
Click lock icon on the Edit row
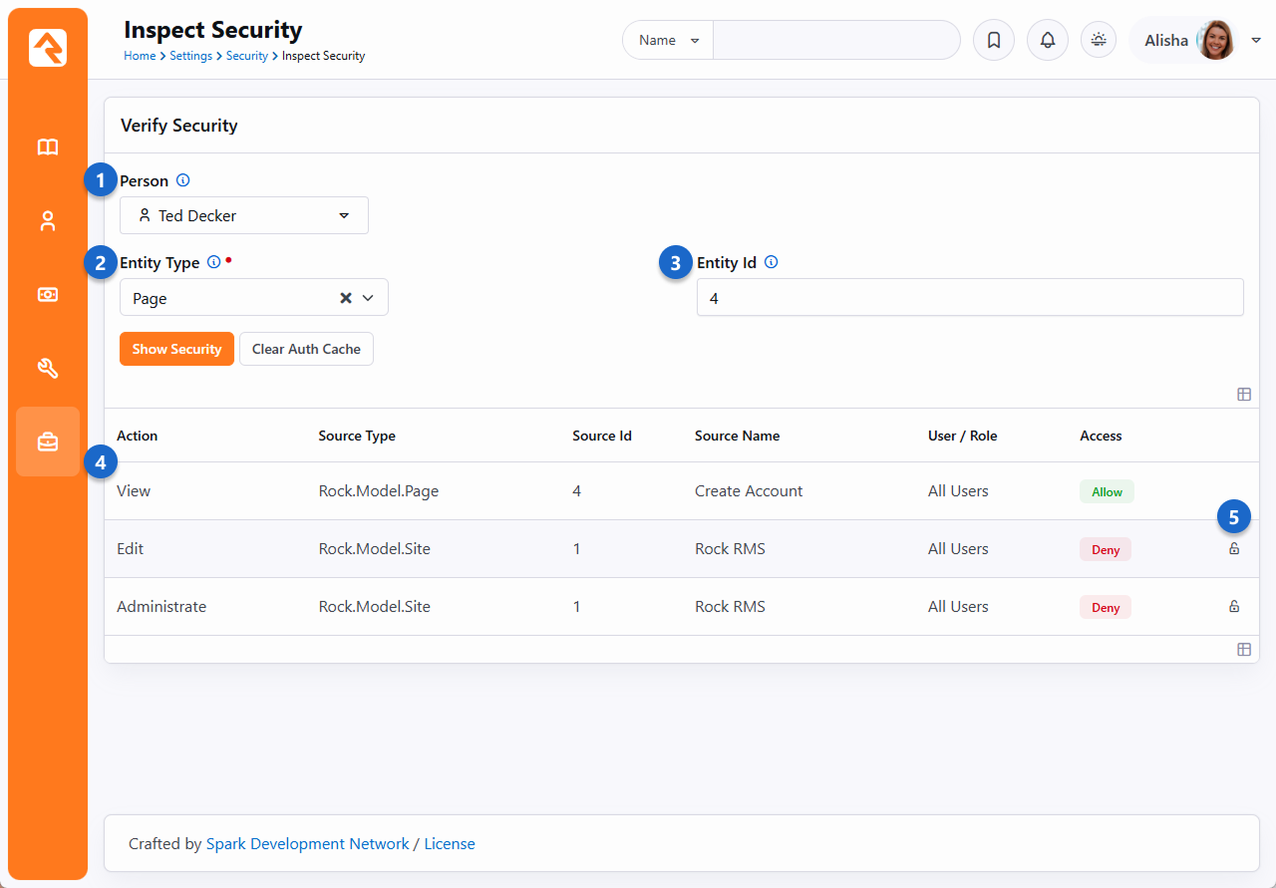(x=1234, y=549)
